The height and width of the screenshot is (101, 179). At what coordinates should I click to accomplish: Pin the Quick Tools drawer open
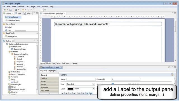[x=37, y=33]
